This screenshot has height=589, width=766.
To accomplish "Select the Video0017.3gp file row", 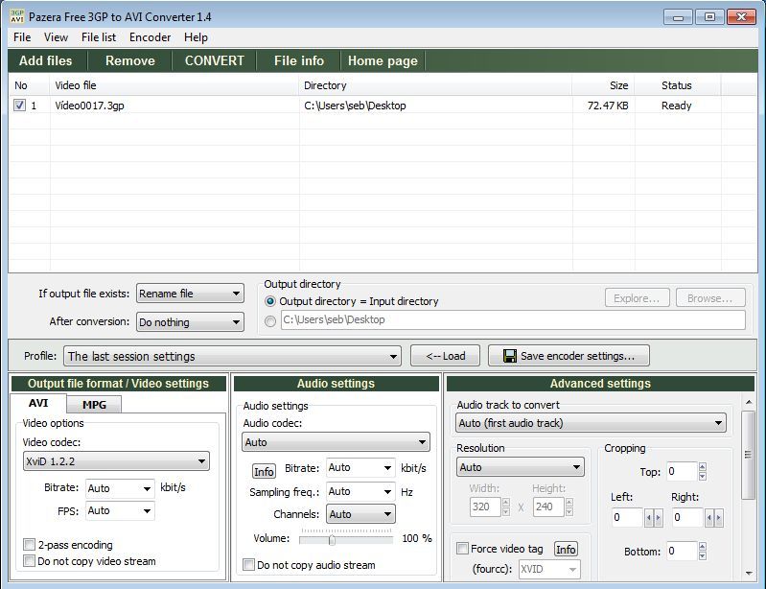I will pos(383,106).
